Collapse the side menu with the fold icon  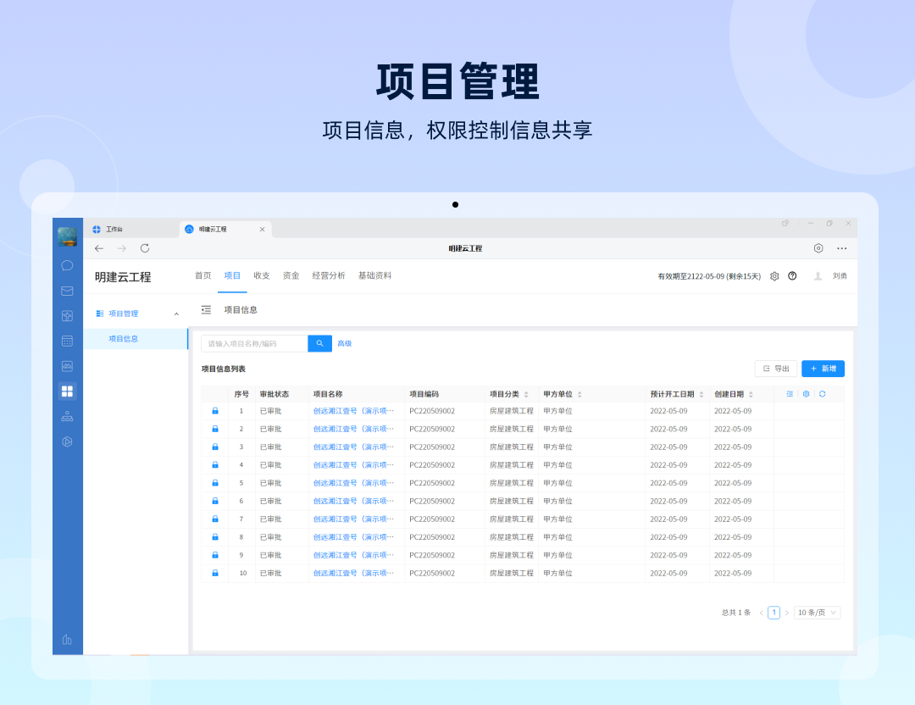coord(206,310)
